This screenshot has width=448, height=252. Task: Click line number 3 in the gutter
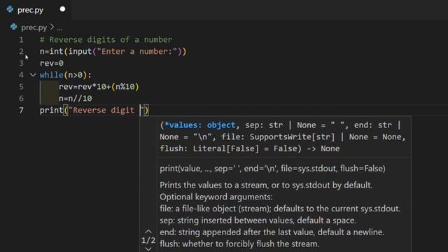point(22,63)
